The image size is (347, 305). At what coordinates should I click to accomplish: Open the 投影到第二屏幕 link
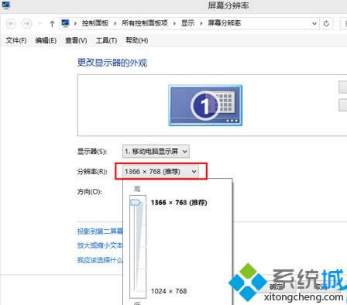coord(100,231)
